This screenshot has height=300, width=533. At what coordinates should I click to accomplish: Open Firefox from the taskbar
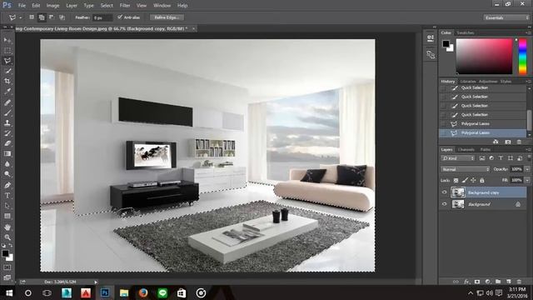coord(143,292)
